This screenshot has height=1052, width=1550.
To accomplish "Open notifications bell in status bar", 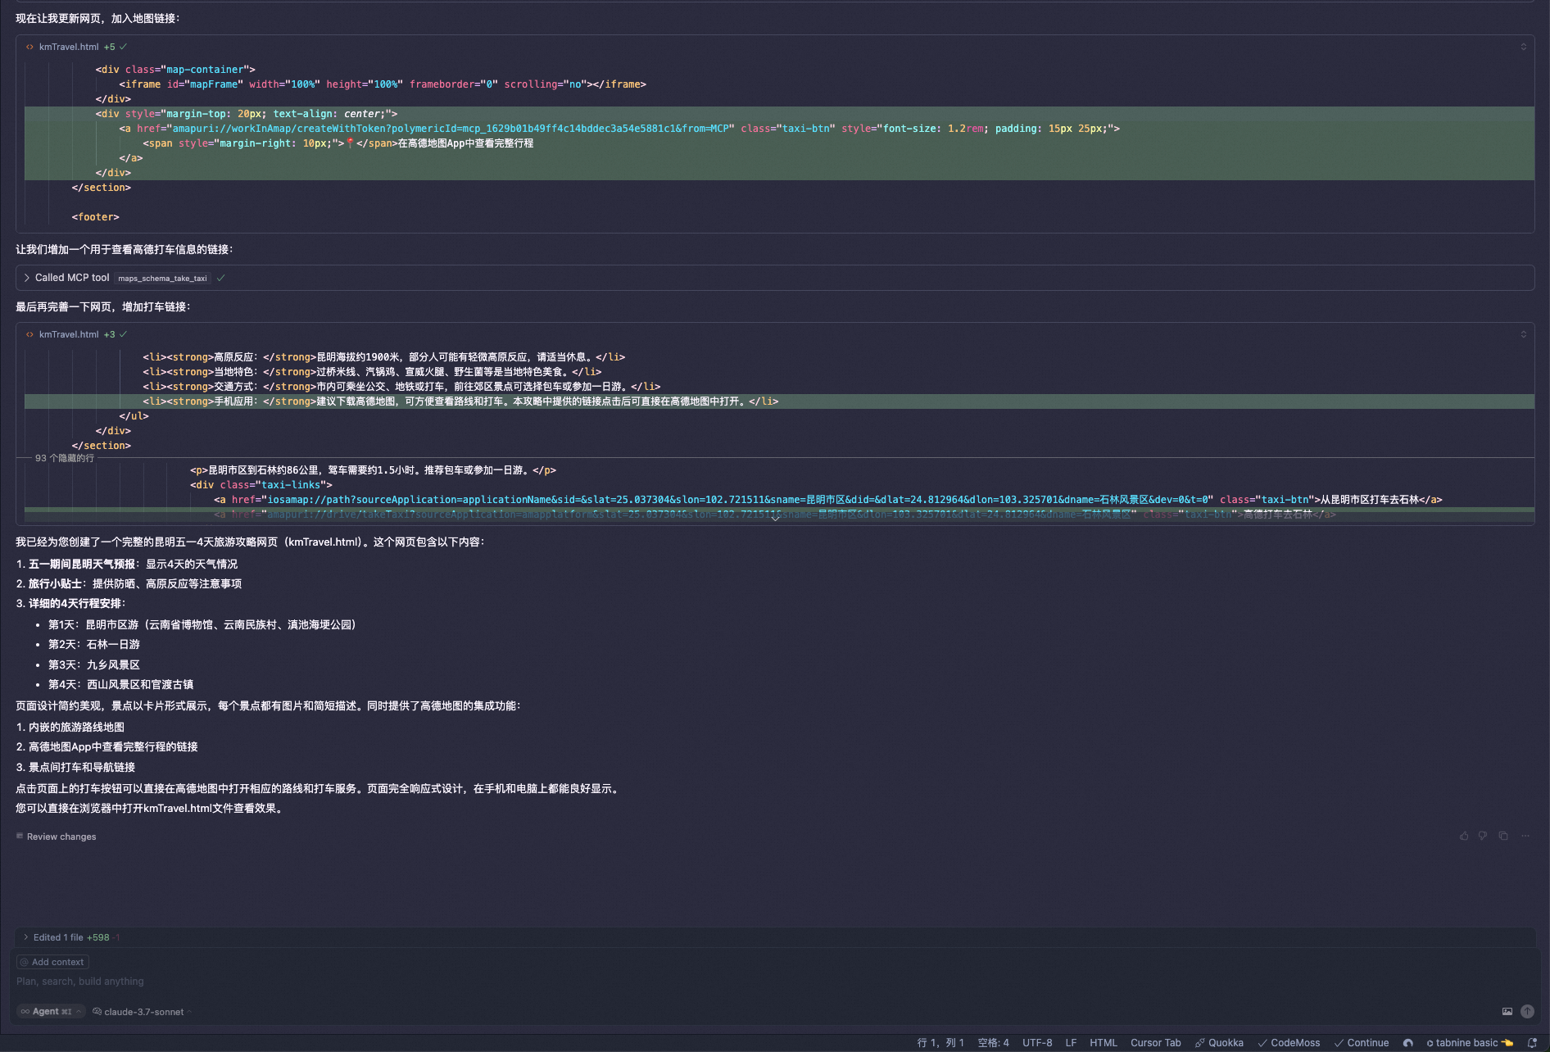I will coord(1532,1043).
